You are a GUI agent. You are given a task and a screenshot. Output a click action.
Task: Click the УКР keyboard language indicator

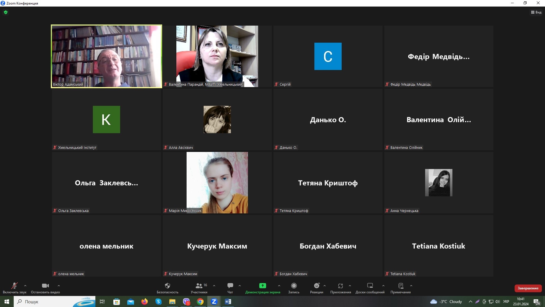click(x=506, y=302)
